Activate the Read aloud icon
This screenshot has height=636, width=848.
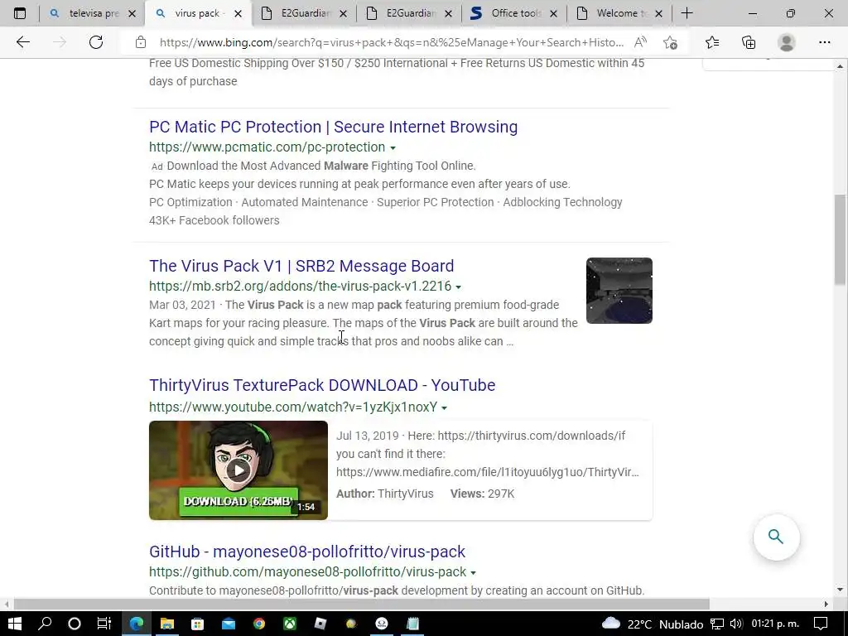(x=640, y=42)
